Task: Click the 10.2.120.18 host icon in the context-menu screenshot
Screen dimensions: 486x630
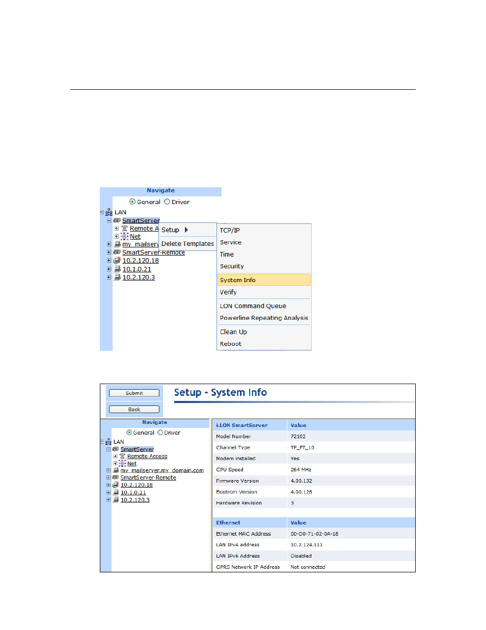Action: coord(117,261)
